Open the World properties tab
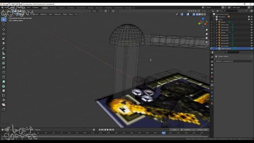254x143 pixels. pos(212,77)
